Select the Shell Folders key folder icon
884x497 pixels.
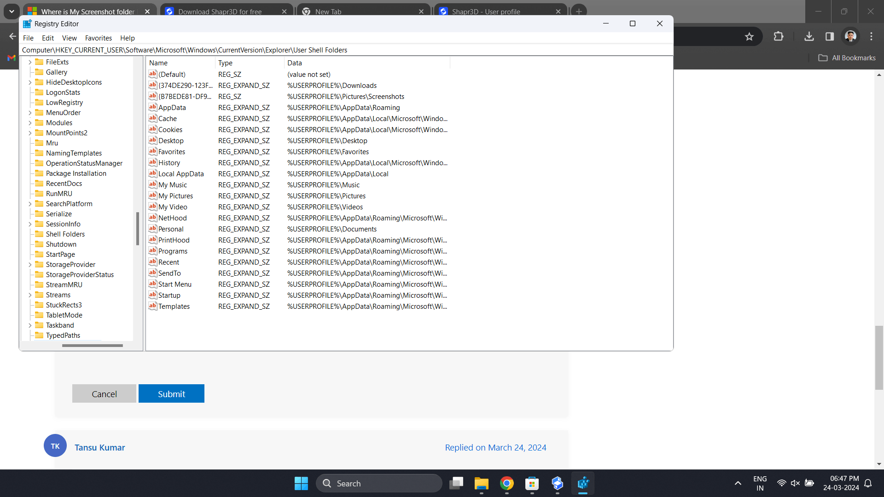(40, 234)
